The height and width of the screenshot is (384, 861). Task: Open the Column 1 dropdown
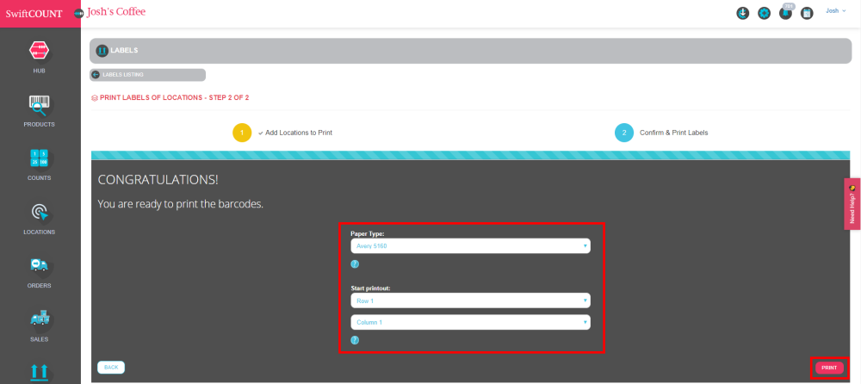471,323
